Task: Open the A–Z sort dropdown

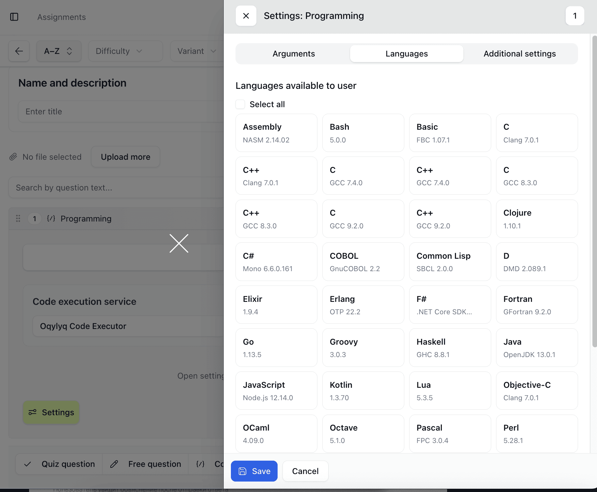Action: [x=59, y=51]
